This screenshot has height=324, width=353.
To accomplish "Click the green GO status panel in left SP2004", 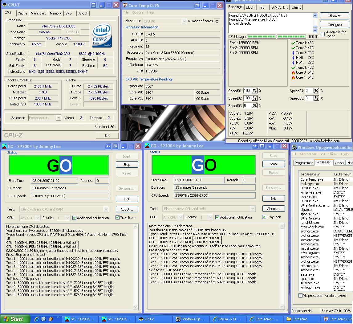I will [x=59, y=165].
